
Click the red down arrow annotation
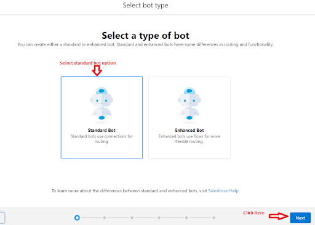tap(97, 70)
